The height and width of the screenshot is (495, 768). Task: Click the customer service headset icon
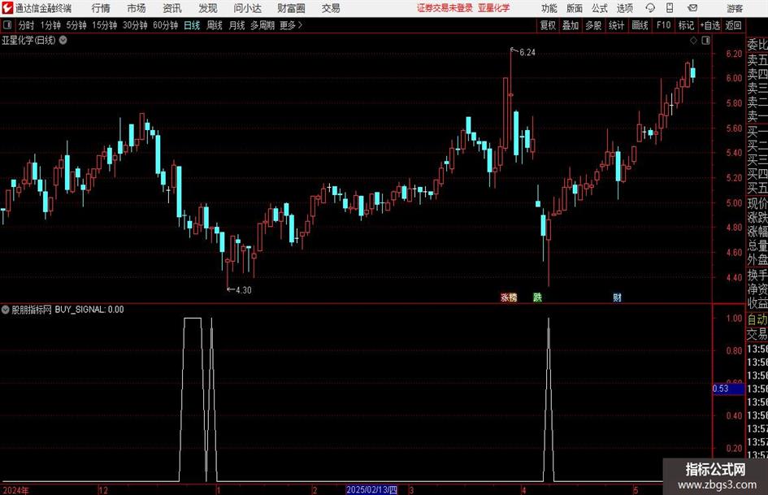click(650, 8)
